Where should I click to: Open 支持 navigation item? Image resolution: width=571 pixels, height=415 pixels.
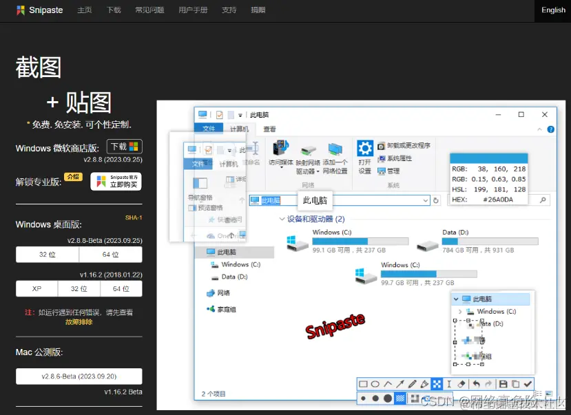[229, 10]
